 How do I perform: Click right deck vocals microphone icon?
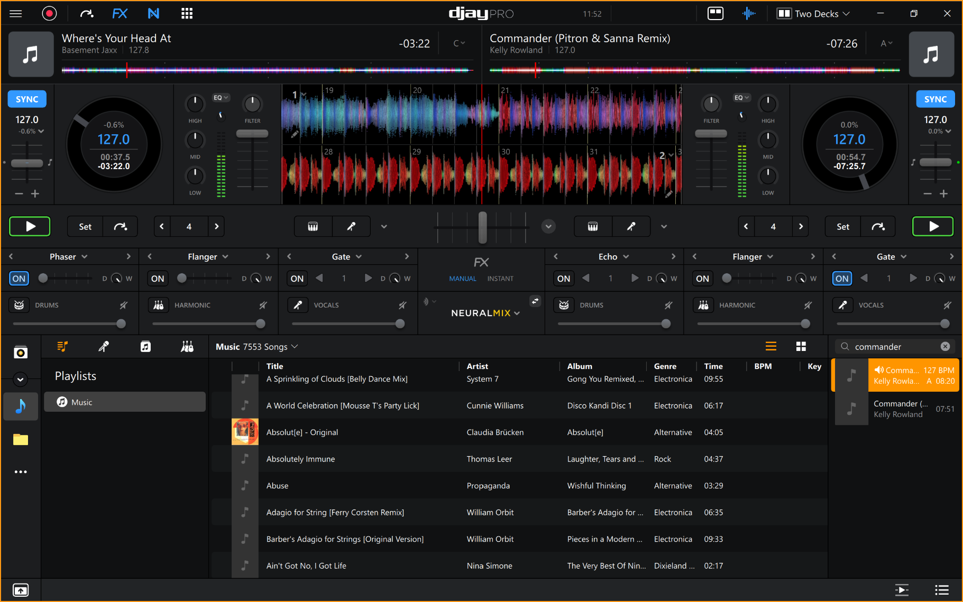point(842,305)
